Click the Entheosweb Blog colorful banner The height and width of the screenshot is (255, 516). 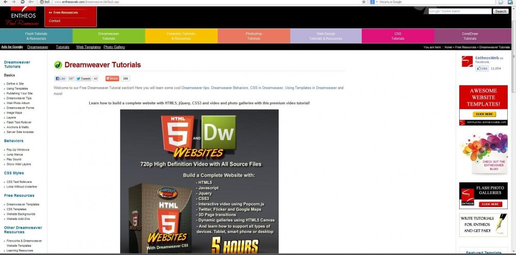point(483,153)
